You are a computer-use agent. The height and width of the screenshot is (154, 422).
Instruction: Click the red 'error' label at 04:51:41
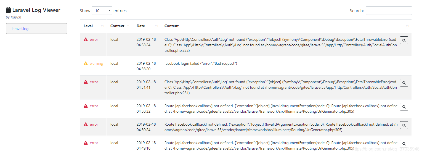94,82
